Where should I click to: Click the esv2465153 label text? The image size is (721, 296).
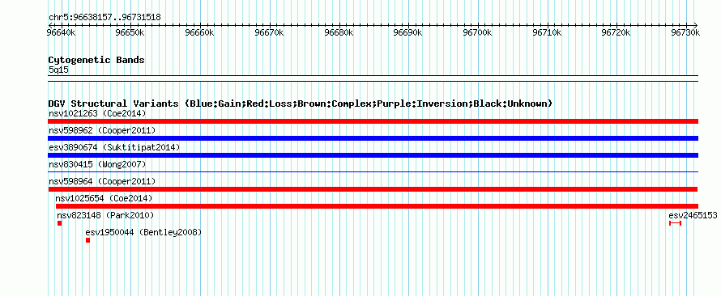[693, 215]
